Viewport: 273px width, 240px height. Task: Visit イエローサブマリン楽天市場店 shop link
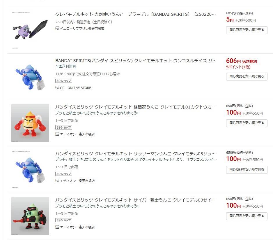[x=82, y=28]
